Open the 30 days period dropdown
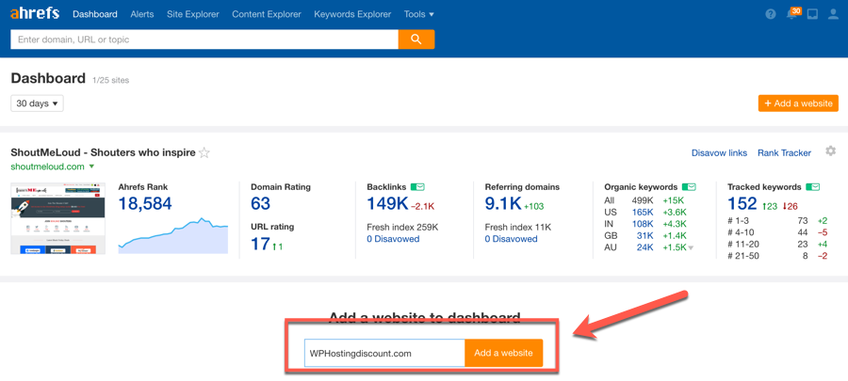Image resolution: width=848 pixels, height=381 pixels. click(x=37, y=103)
